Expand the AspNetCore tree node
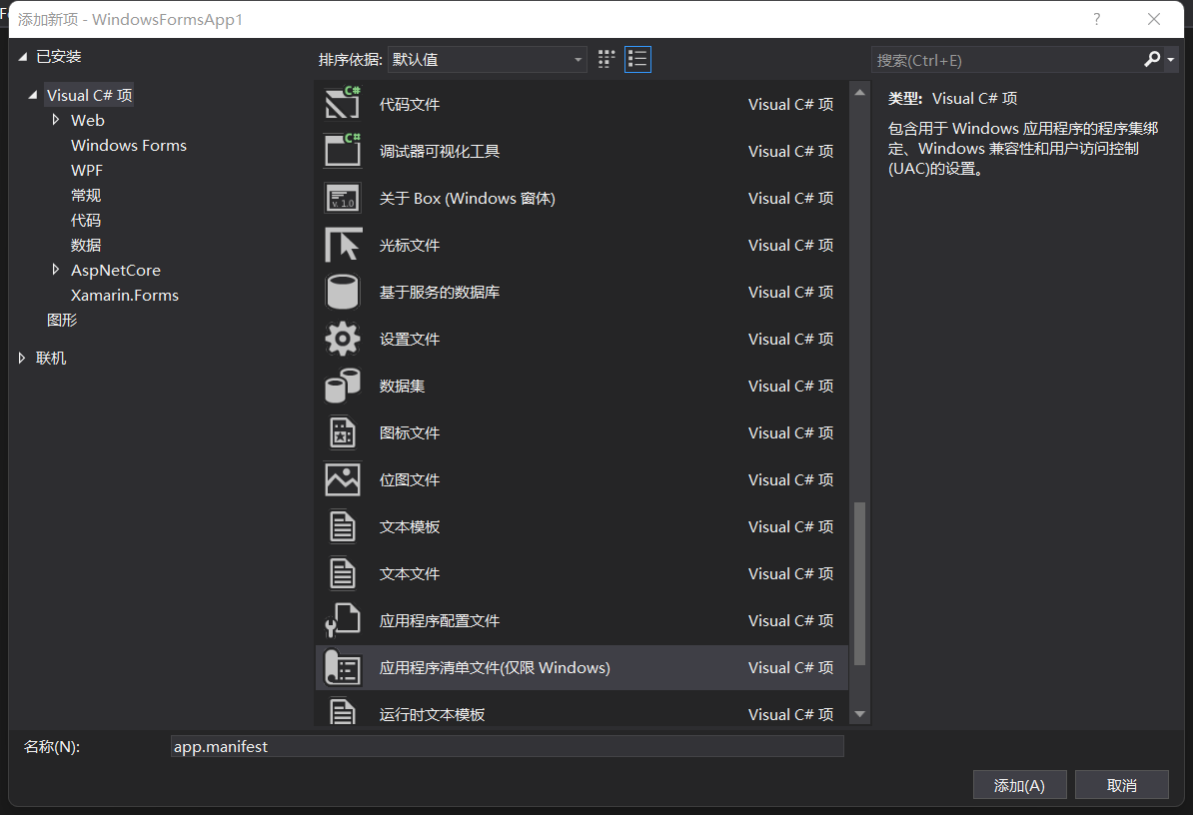This screenshot has width=1193, height=815. point(56,269)
